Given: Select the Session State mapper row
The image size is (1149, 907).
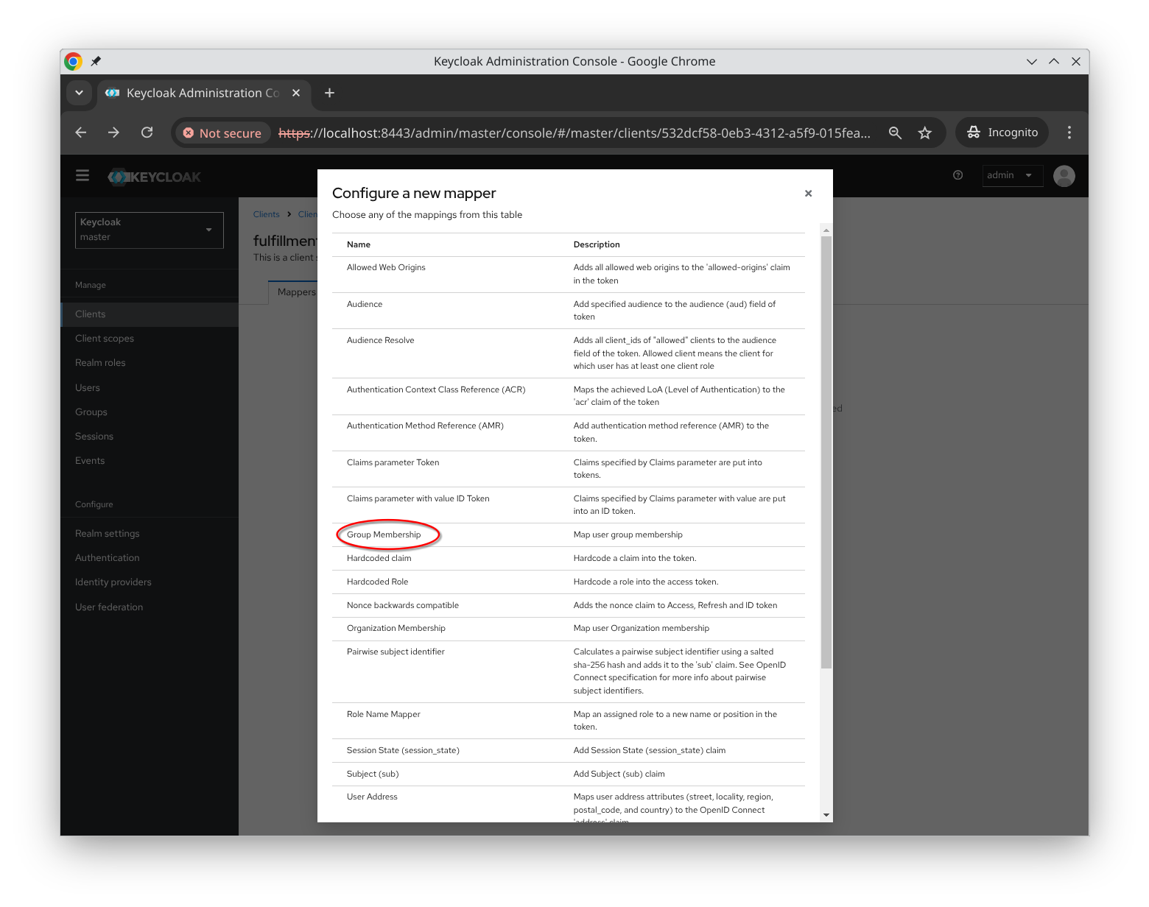Looking at the screenshot, I should [403, 750].
